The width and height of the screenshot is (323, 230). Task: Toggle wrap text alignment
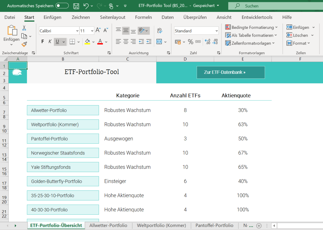(159, 31)
